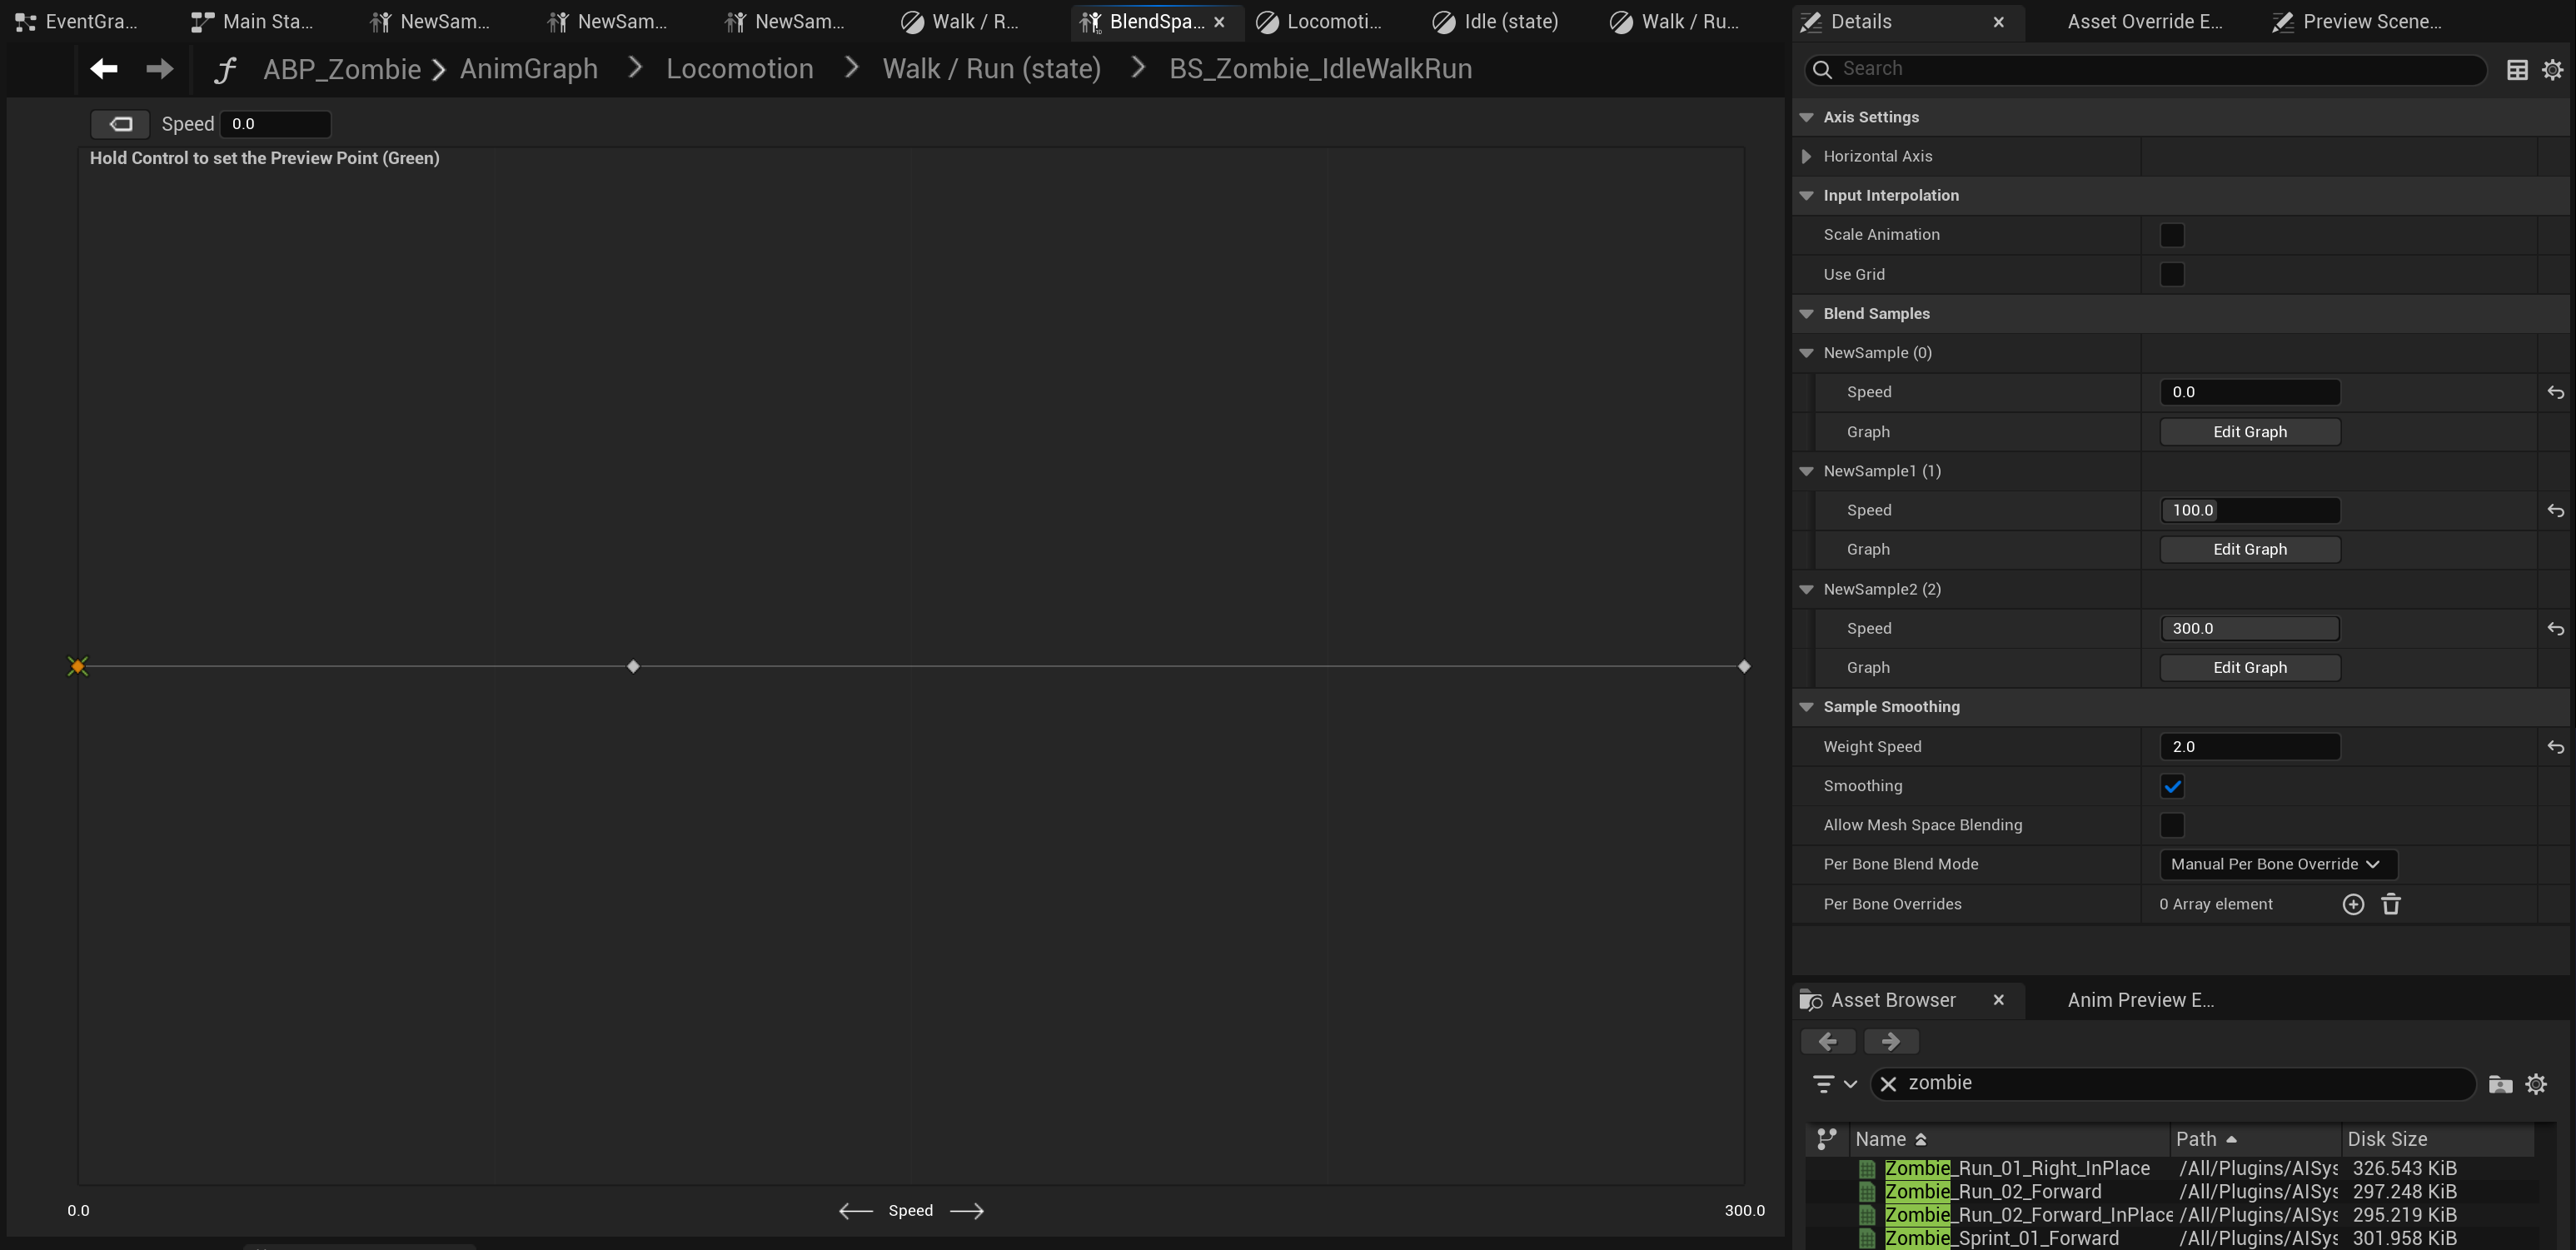Clear the zombie search text in Asset Browser
This screenshot has width=2576, height=1250.
click(x=1888, y=1083)
